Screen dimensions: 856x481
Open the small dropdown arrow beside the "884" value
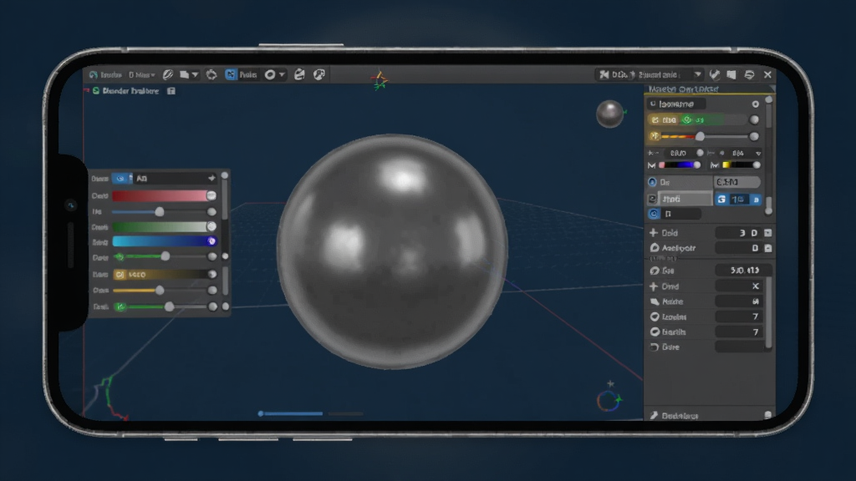pyautogui.click(x=758, y=154)
